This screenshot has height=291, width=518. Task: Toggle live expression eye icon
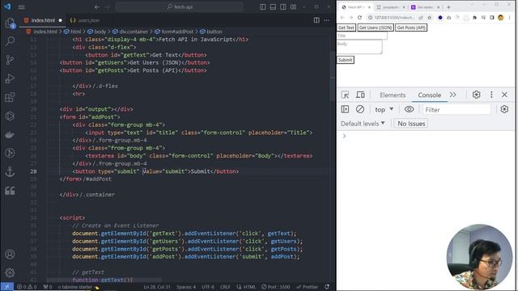pyautogui.click(x=409, y=109)
